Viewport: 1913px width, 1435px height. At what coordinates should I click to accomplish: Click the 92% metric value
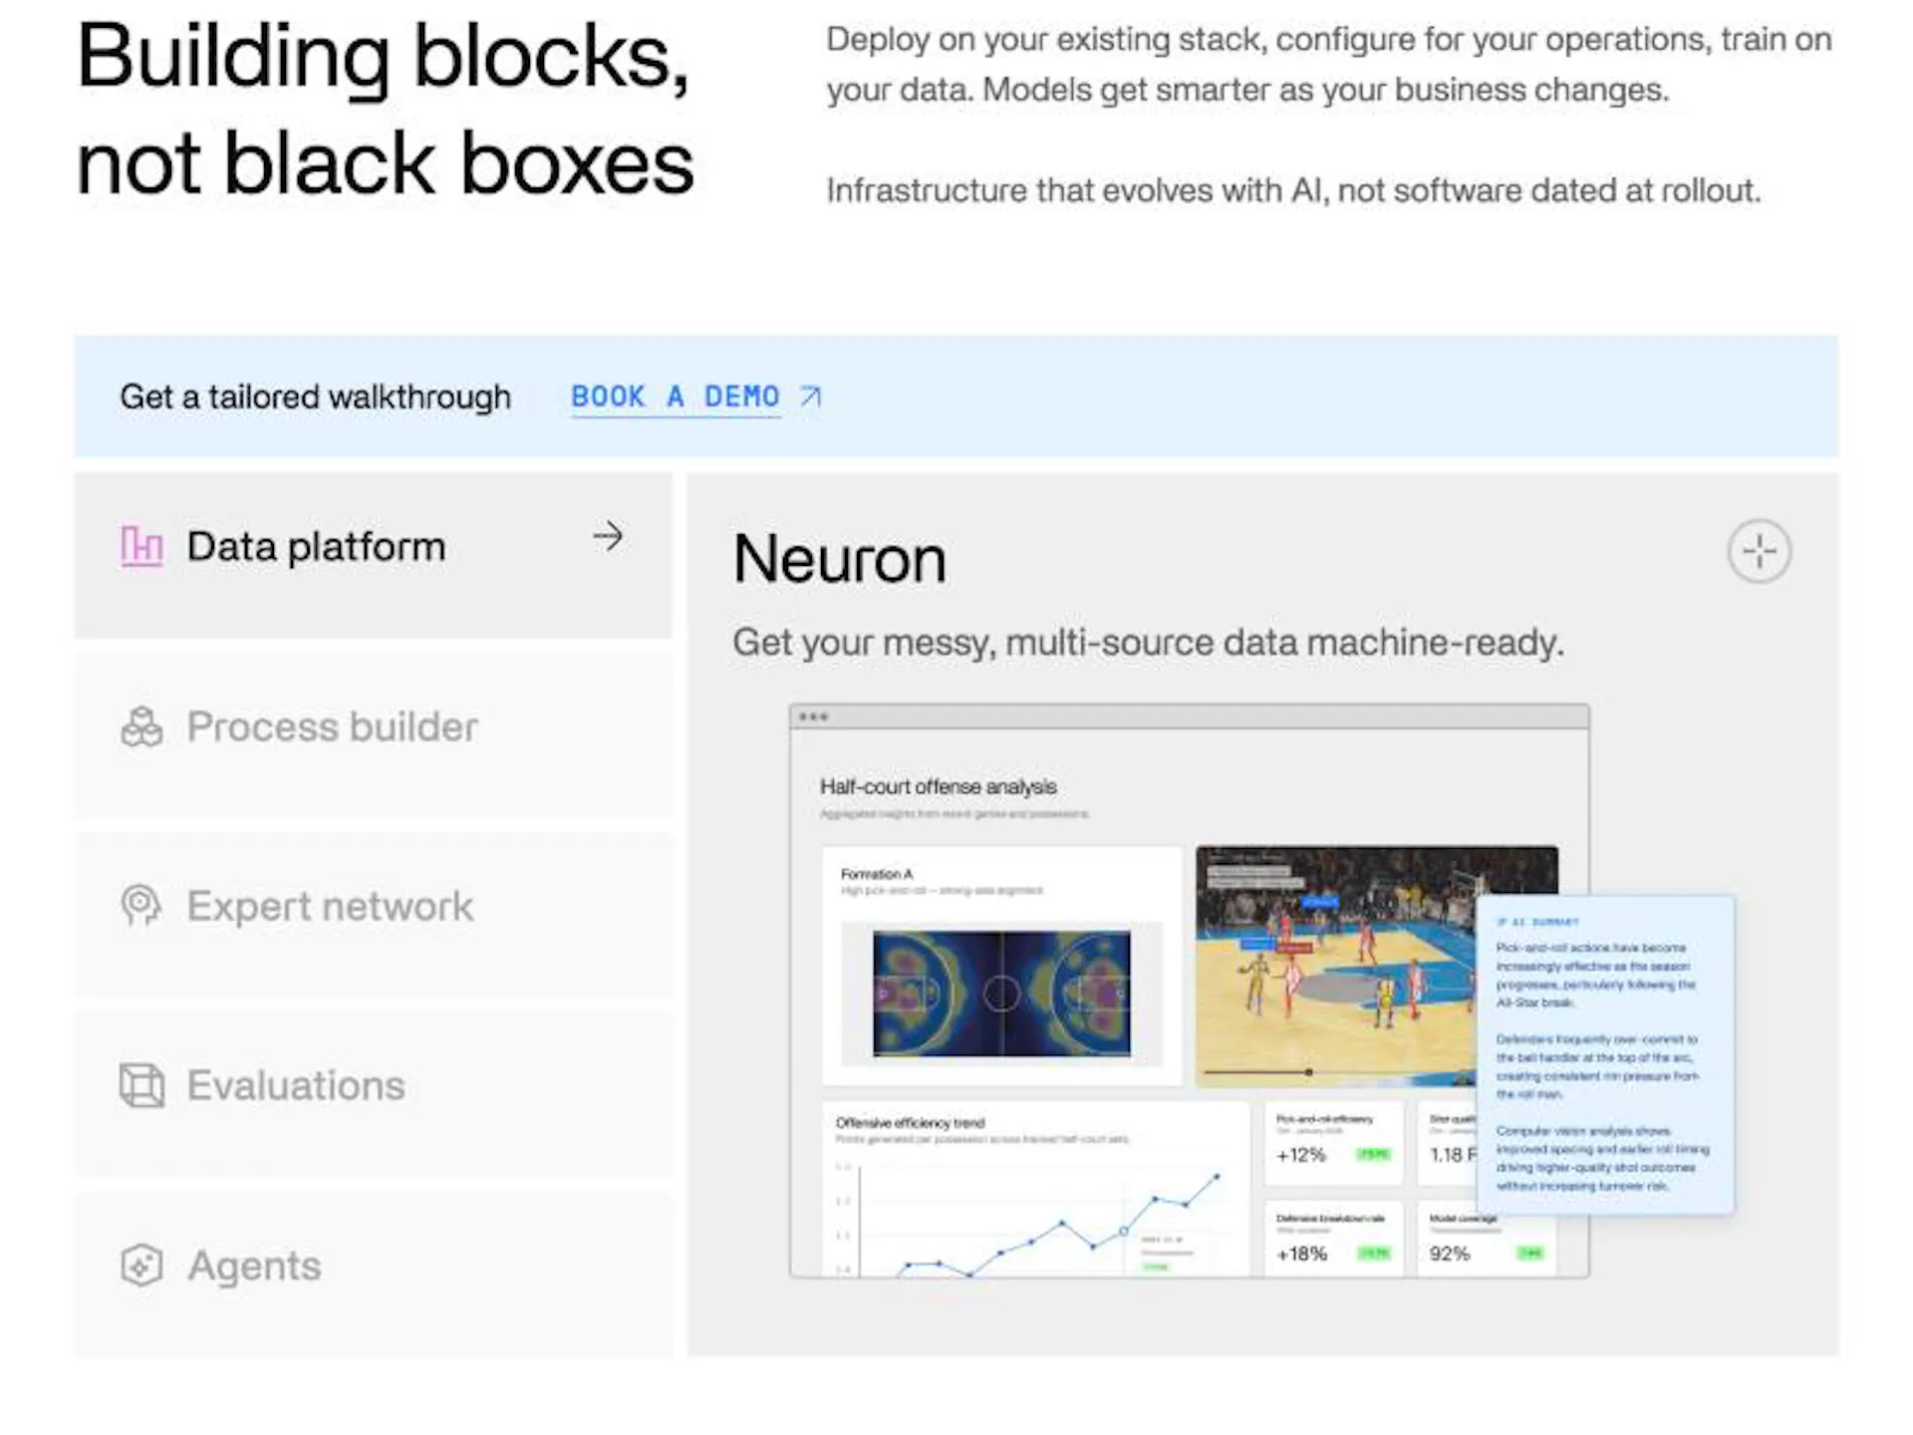(x=1450, y=1254)
